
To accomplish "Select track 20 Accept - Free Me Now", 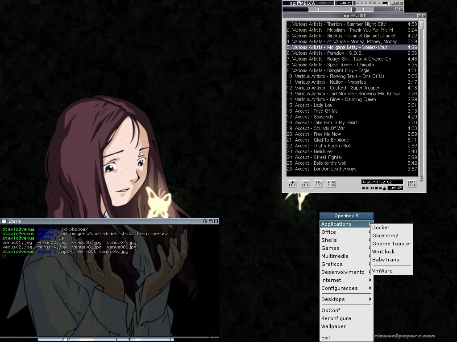I will click(352, 134).
